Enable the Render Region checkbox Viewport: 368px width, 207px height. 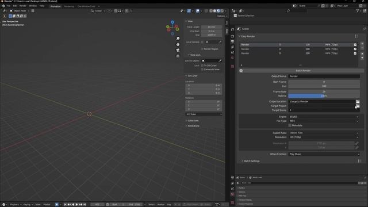[x=202, y=49]
